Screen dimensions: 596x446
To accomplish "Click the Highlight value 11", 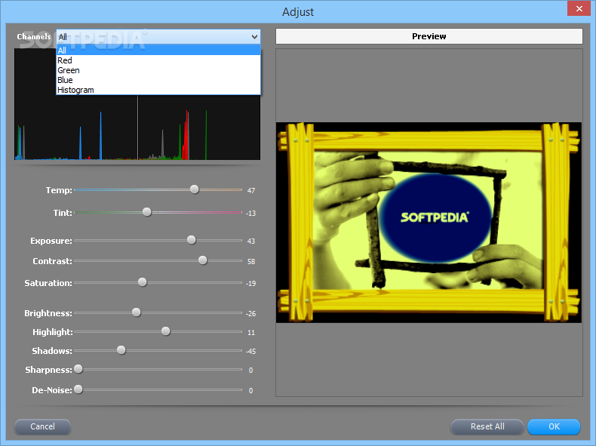I will tap(251, 333).
